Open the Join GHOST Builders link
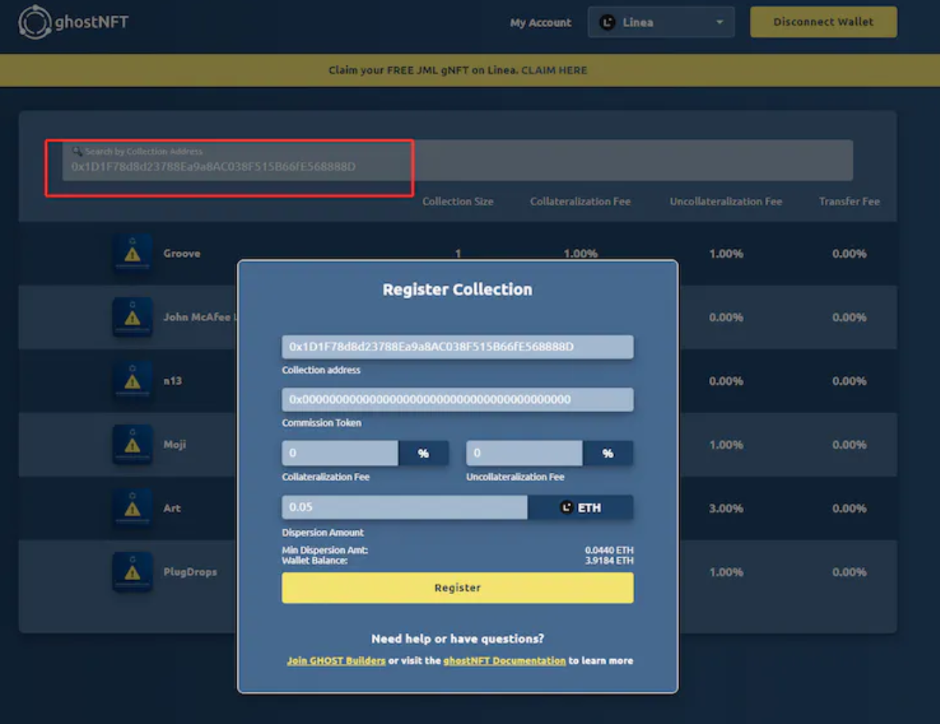The height and width of the screenshot is (724, 940). (336, 660)
